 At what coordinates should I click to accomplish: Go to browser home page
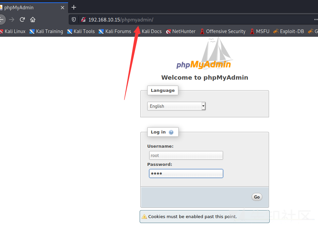(x=33, y=19)
